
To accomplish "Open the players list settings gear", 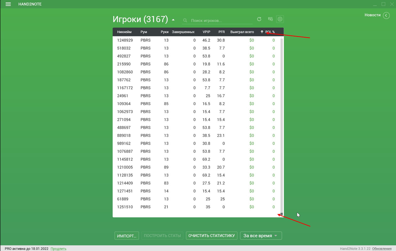I will [280, 19].
